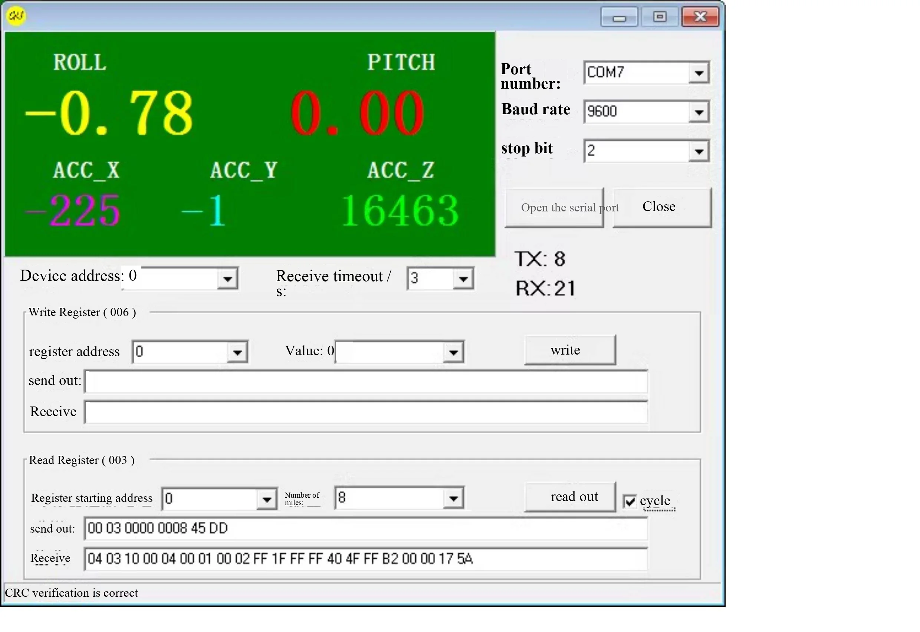
Task: Toggle the cycle checkbox
Action: [x=630, y=501]
